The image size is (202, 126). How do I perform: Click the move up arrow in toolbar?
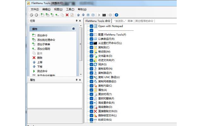(78, 15)
